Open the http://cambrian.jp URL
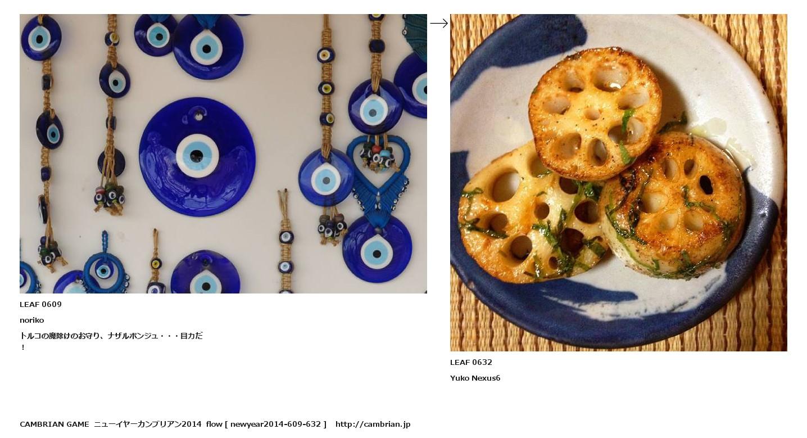Image resolution: width=807 pixels, height=438 pixels. click(373, 424)
